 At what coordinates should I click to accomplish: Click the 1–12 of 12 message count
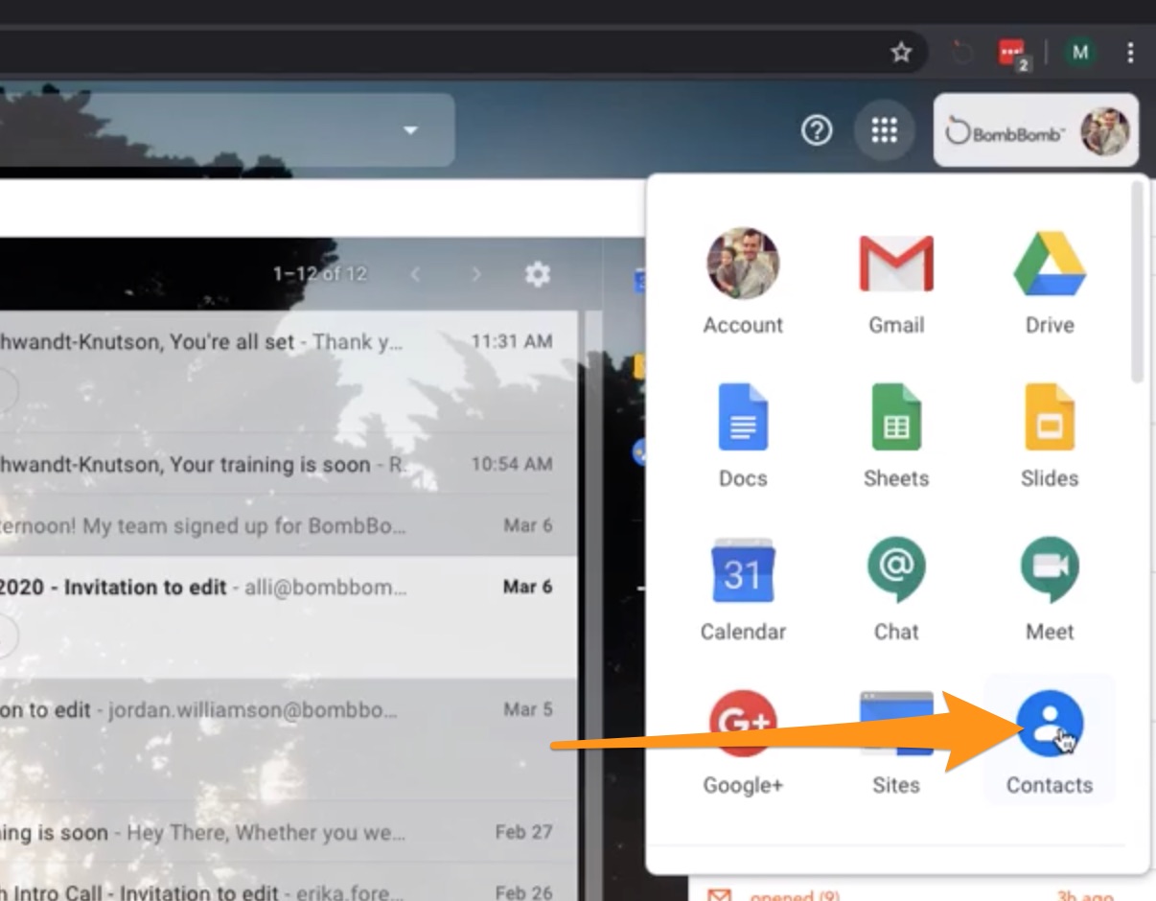pos(319,274)
